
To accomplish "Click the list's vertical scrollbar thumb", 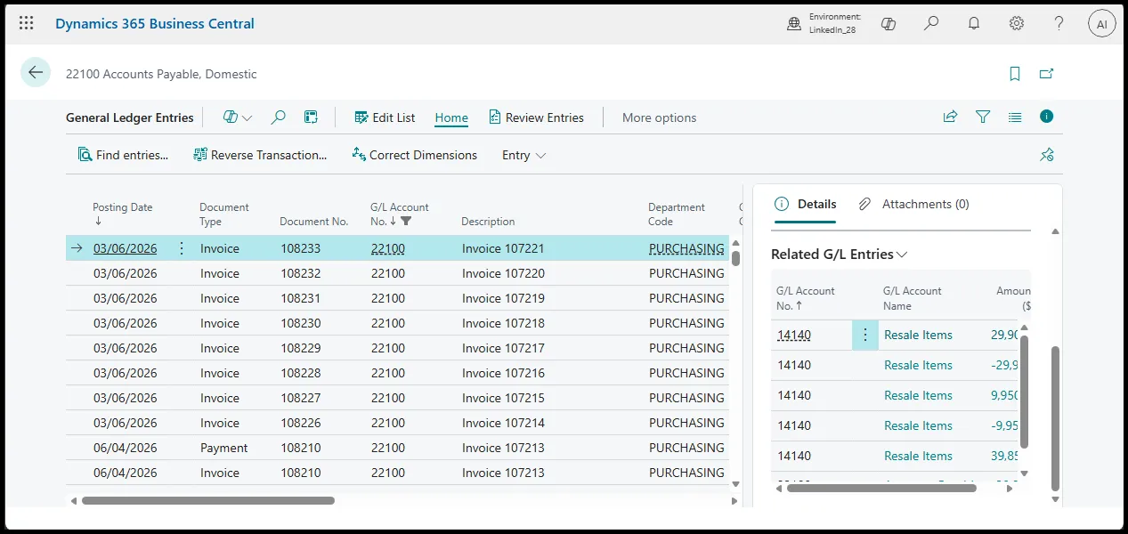I will [x=736, y=258].
